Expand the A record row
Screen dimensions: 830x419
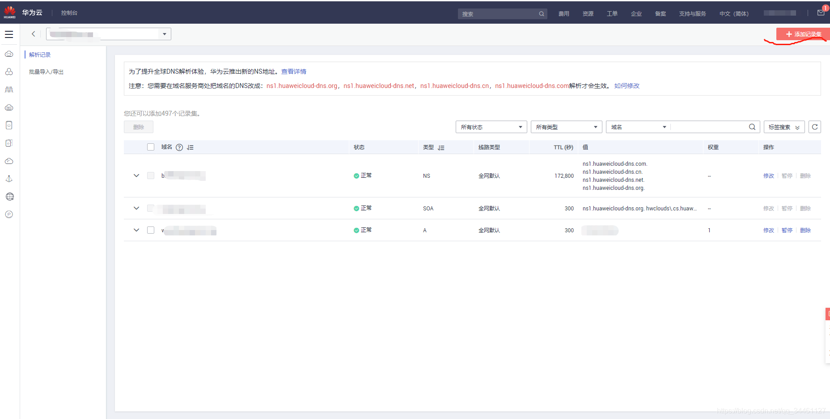click(x=136, y=230)
